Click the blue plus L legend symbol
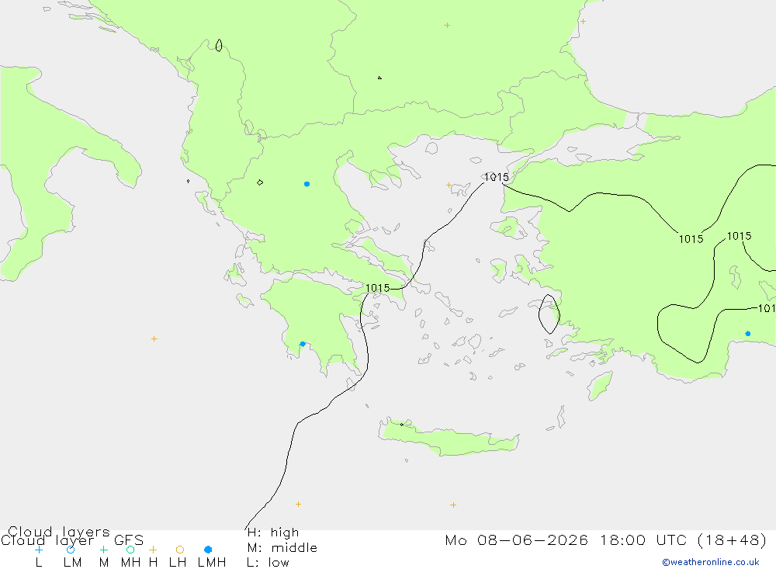This screenshot has width=776, height=569. pyautogui.click(x=39, y=550)
